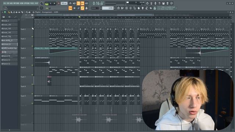Select the Draw pencil tool
235x132 pixels.
click(x=9, y=12)
